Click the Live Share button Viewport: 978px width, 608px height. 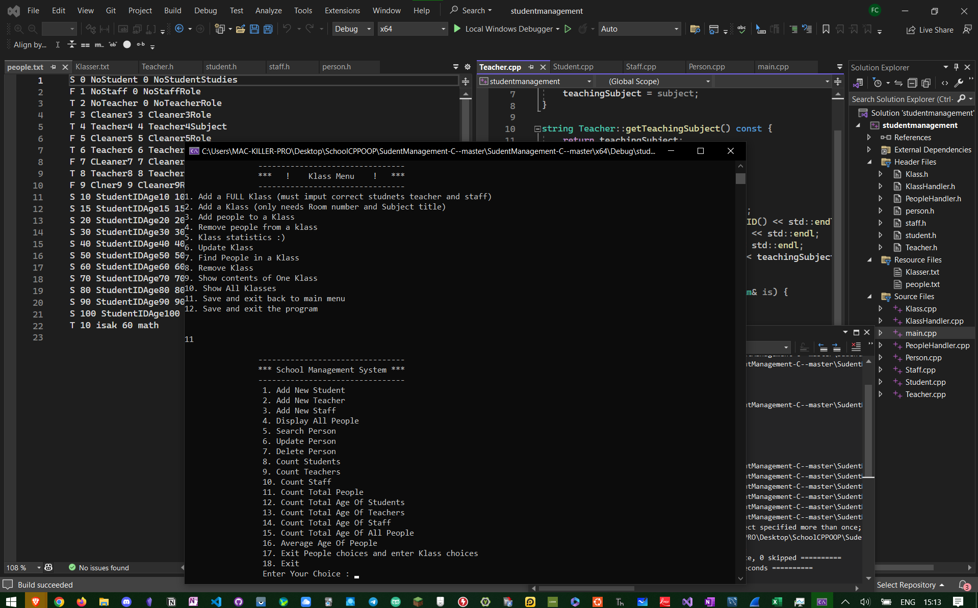[x=930, y=30]
